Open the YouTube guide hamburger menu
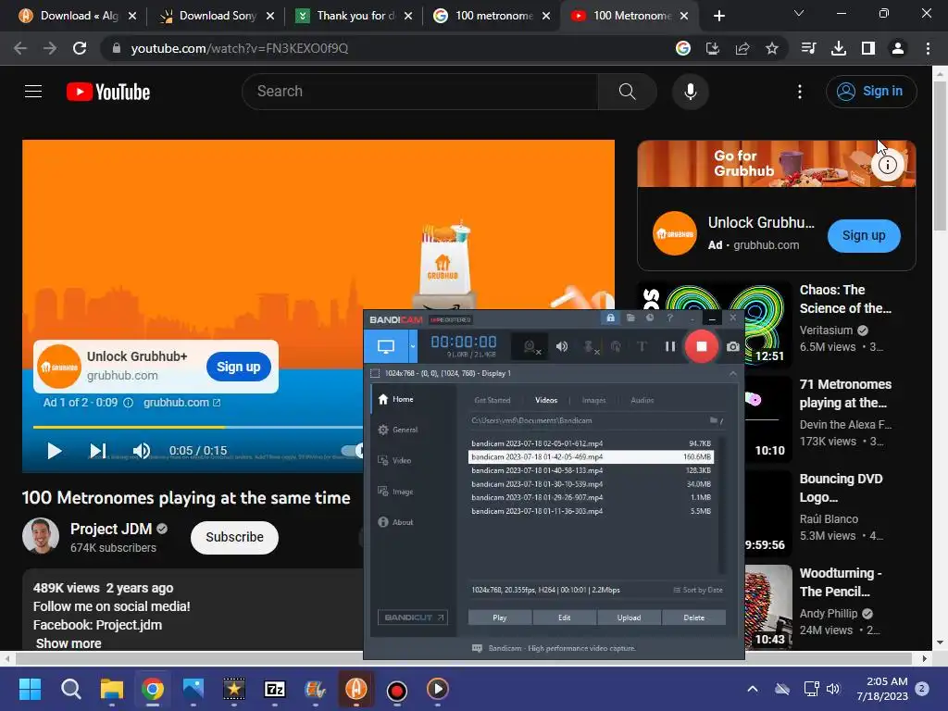 tap(33, 92)
